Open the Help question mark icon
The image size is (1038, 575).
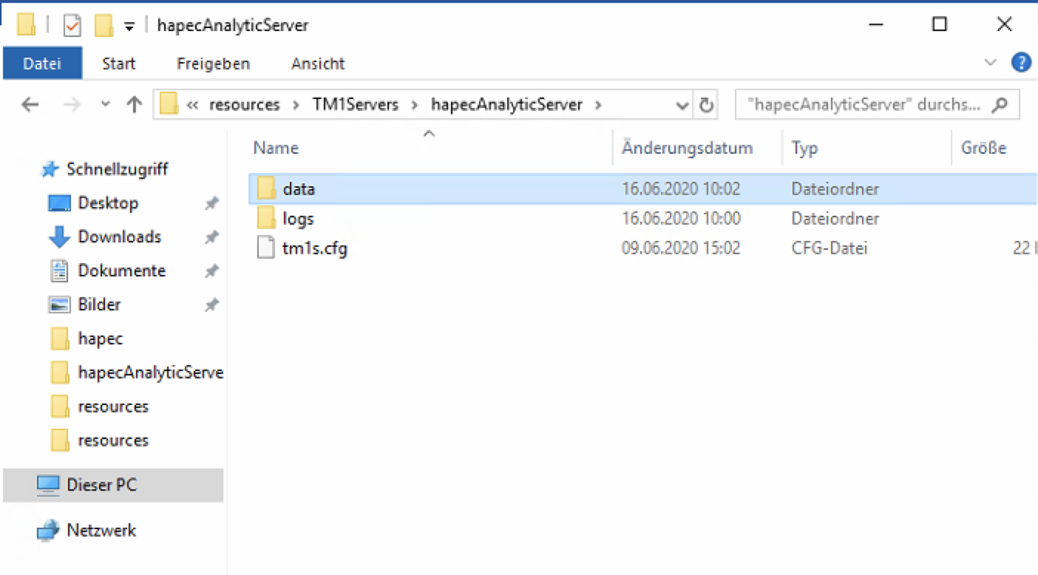1021,63
